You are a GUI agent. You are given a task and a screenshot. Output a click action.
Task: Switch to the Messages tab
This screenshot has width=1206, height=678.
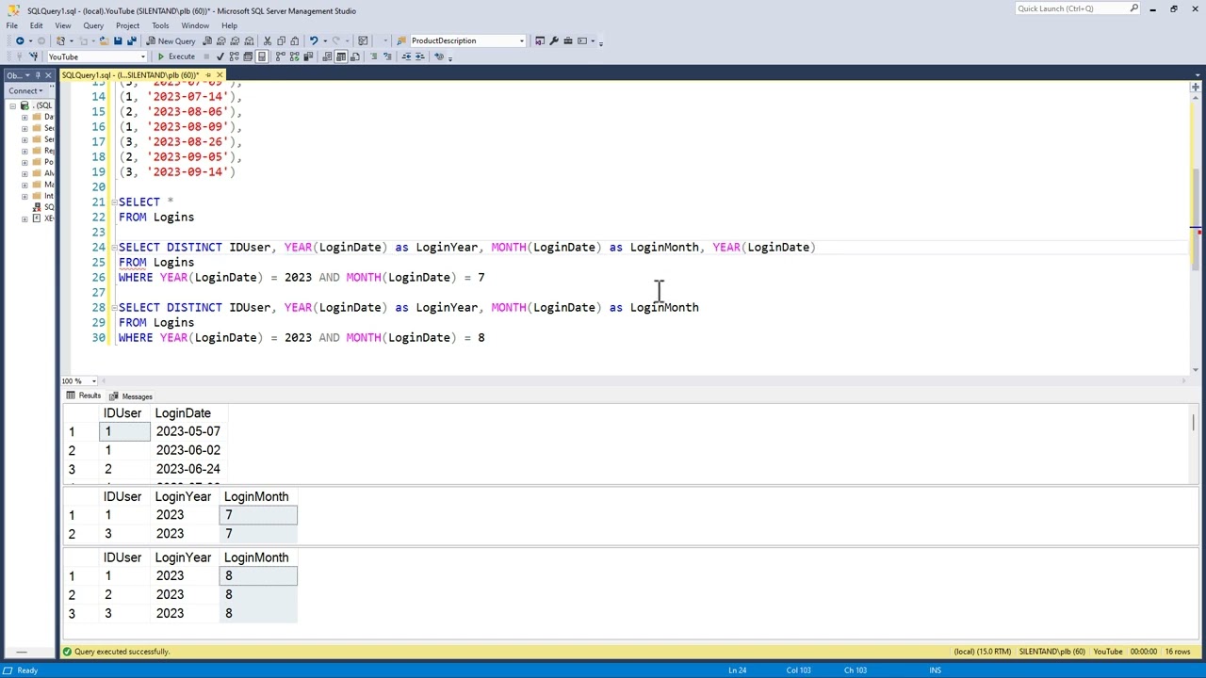pos(130,396)
